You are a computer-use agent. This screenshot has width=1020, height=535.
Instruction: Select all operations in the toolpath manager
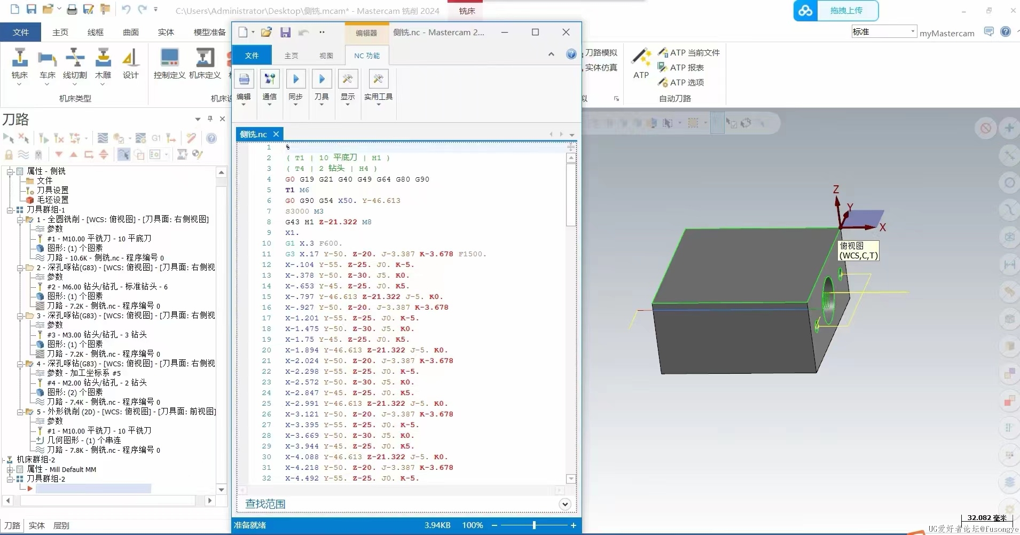9,138
